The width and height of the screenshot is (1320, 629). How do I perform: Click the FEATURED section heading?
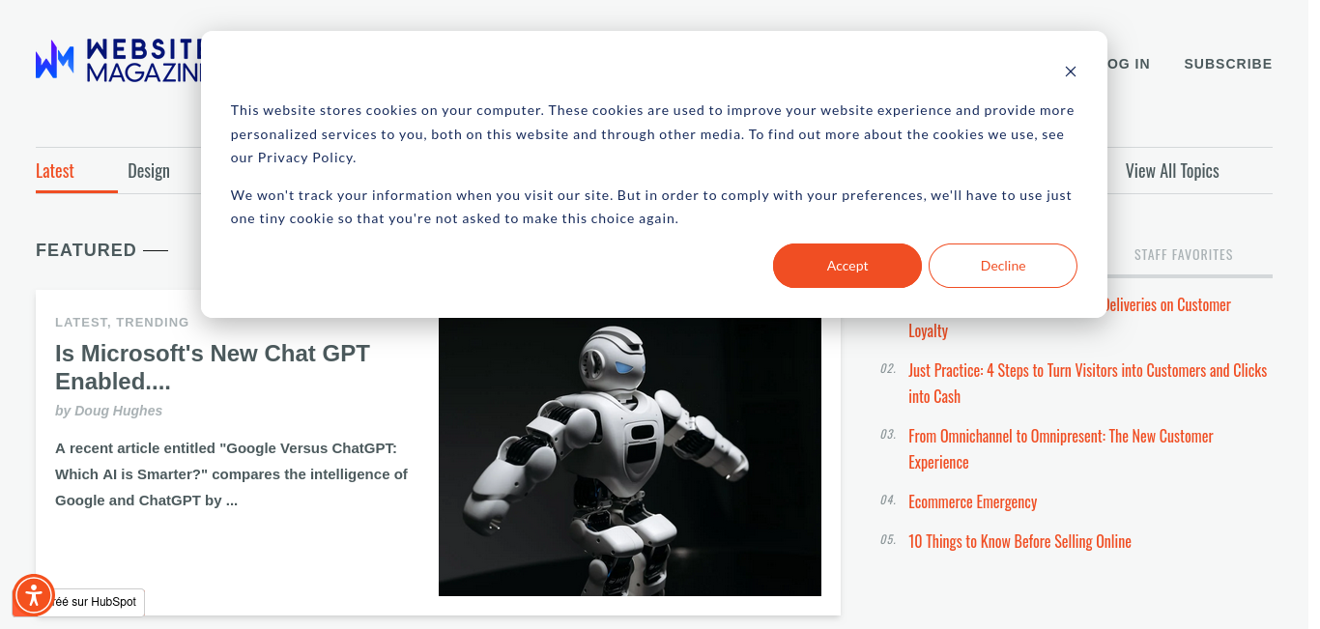pos(86,250)
